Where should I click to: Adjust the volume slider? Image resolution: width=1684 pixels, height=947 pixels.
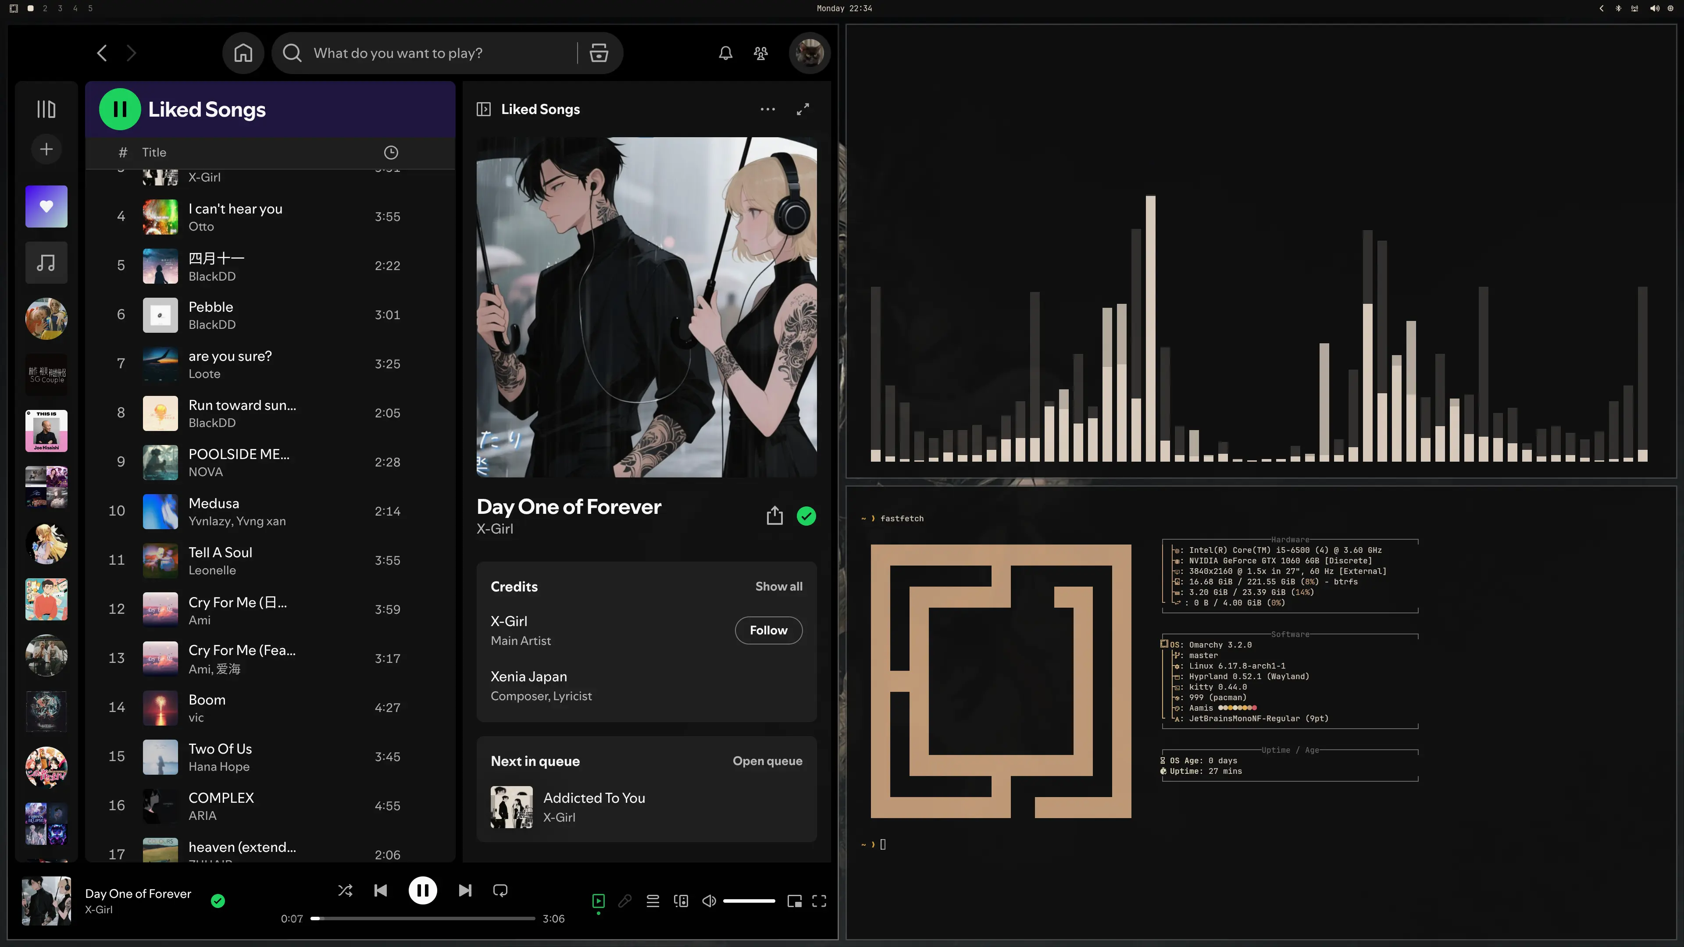pyautogui.click(x=749, y=901)
